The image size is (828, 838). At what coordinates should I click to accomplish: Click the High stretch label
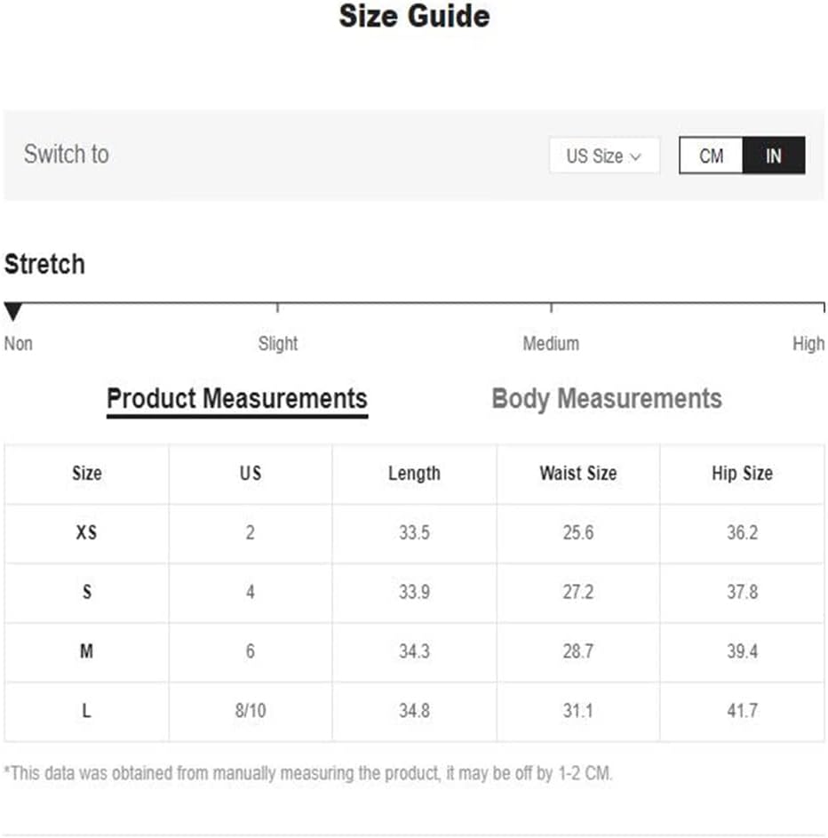(808, 344)
